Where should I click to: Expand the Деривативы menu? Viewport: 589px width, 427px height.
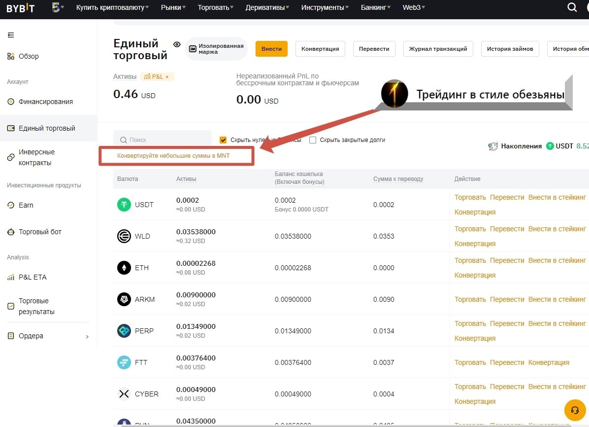coord(267,7)
